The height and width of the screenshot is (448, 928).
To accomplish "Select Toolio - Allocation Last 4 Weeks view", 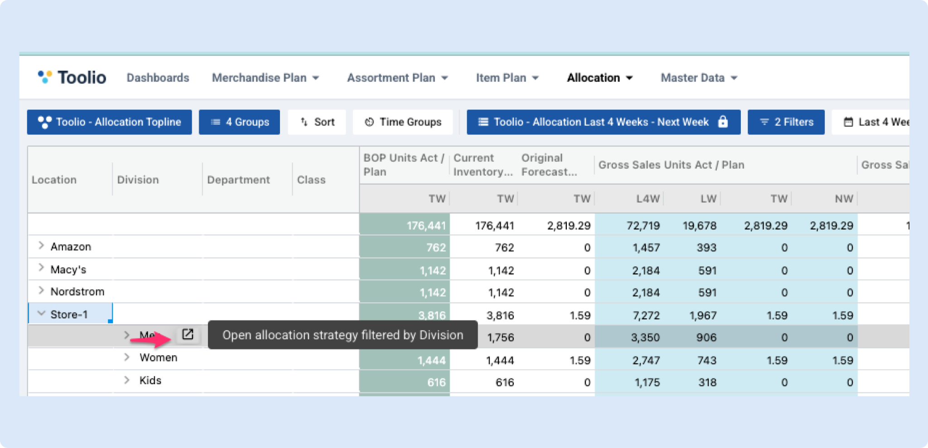I will point(603,122).
